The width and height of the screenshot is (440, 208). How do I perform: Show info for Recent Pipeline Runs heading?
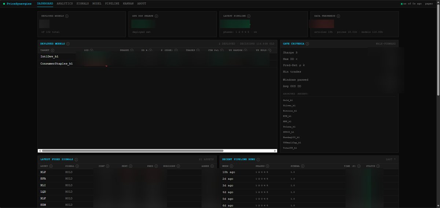click(258, 160)
